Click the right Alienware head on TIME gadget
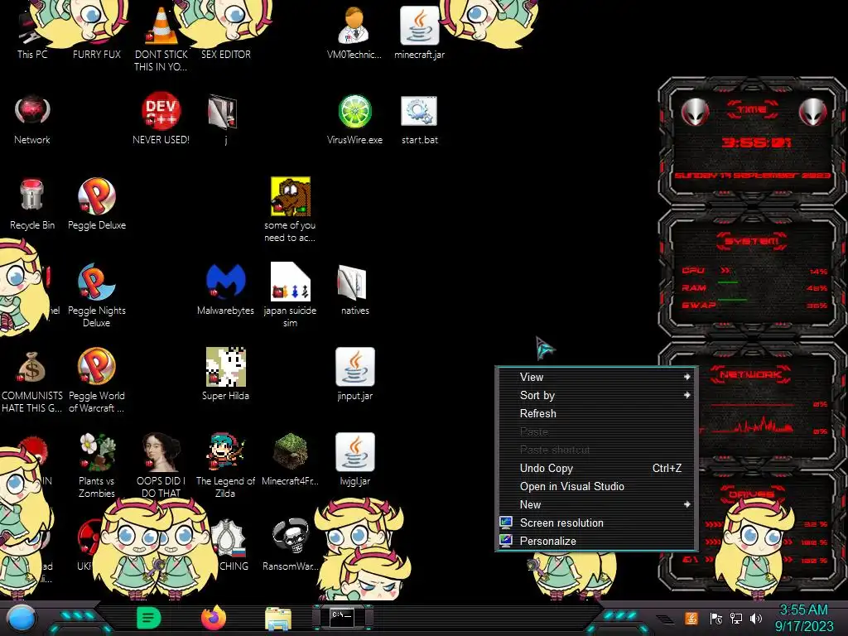 click(x=813, y=112)
